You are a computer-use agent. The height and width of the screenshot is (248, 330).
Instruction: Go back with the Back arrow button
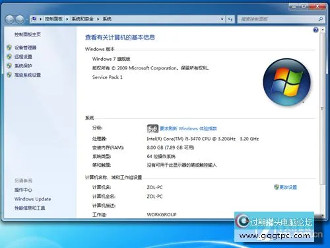click(9, 19)
